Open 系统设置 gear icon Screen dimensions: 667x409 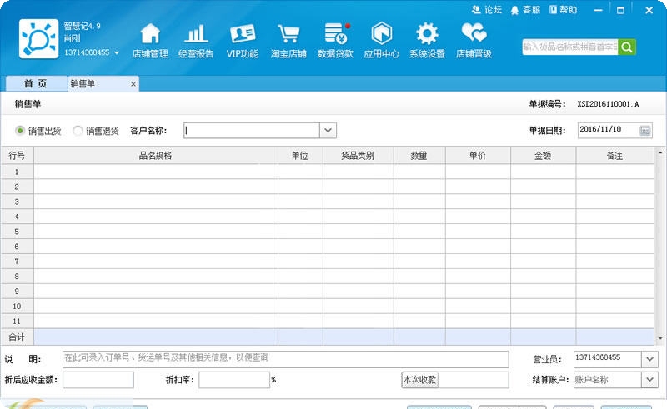[427, 35]
